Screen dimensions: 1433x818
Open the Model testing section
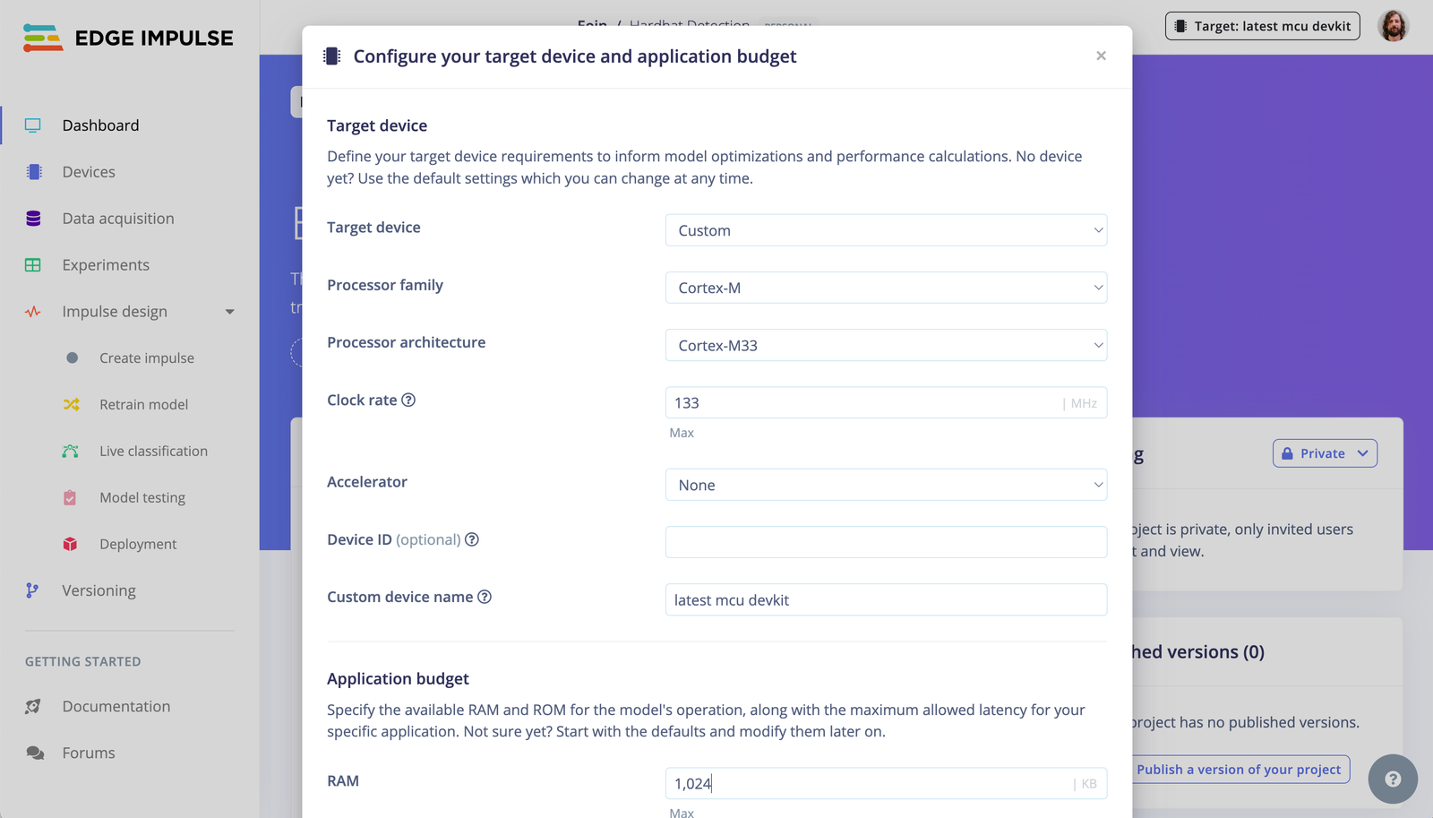[142, 497]
